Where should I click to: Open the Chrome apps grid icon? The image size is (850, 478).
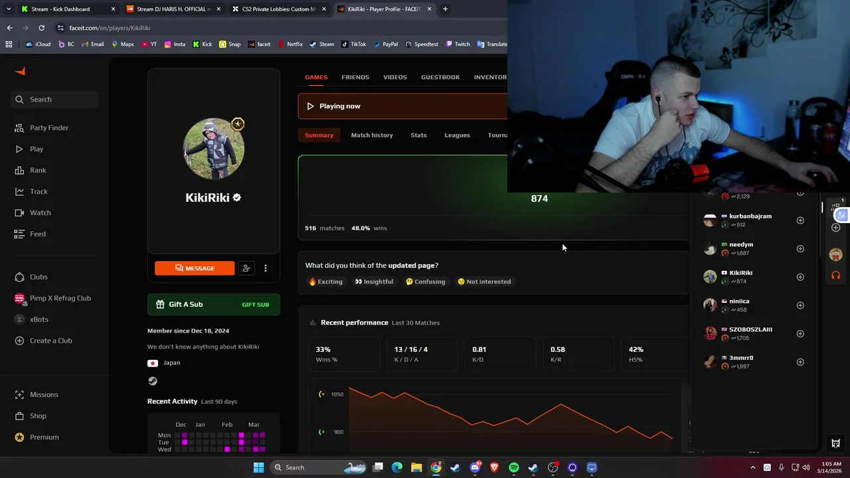9,44
